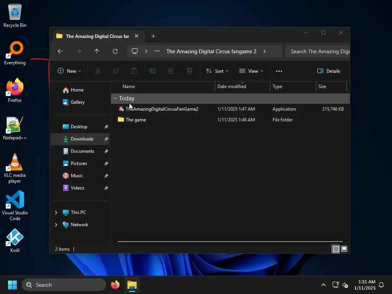Viewport: 392px width, 294px height.
Task: Open the Windows Start menu
Action: [x=12, y=285]
